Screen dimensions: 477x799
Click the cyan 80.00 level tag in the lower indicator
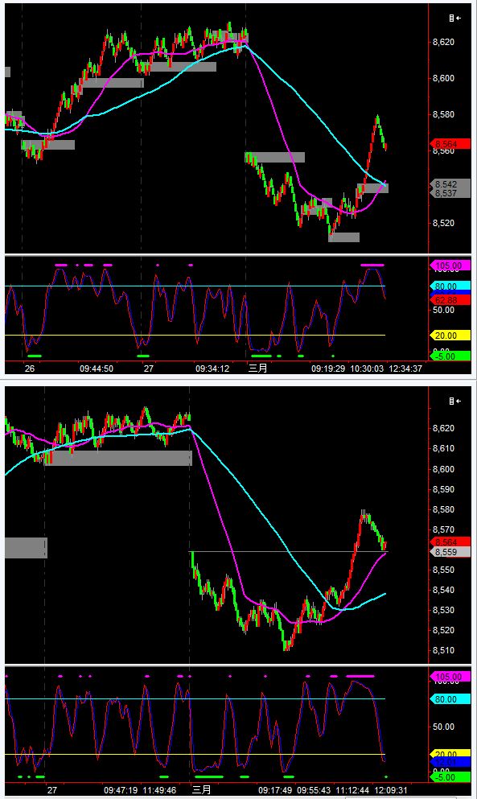tap(450, 700)
